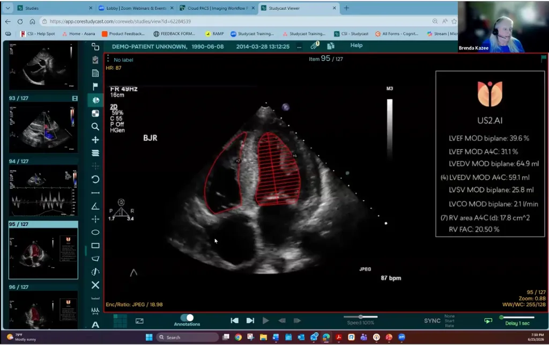Open CSI - Help Spot bookmark
Viewport: 549px width, 345px height.
38,34
